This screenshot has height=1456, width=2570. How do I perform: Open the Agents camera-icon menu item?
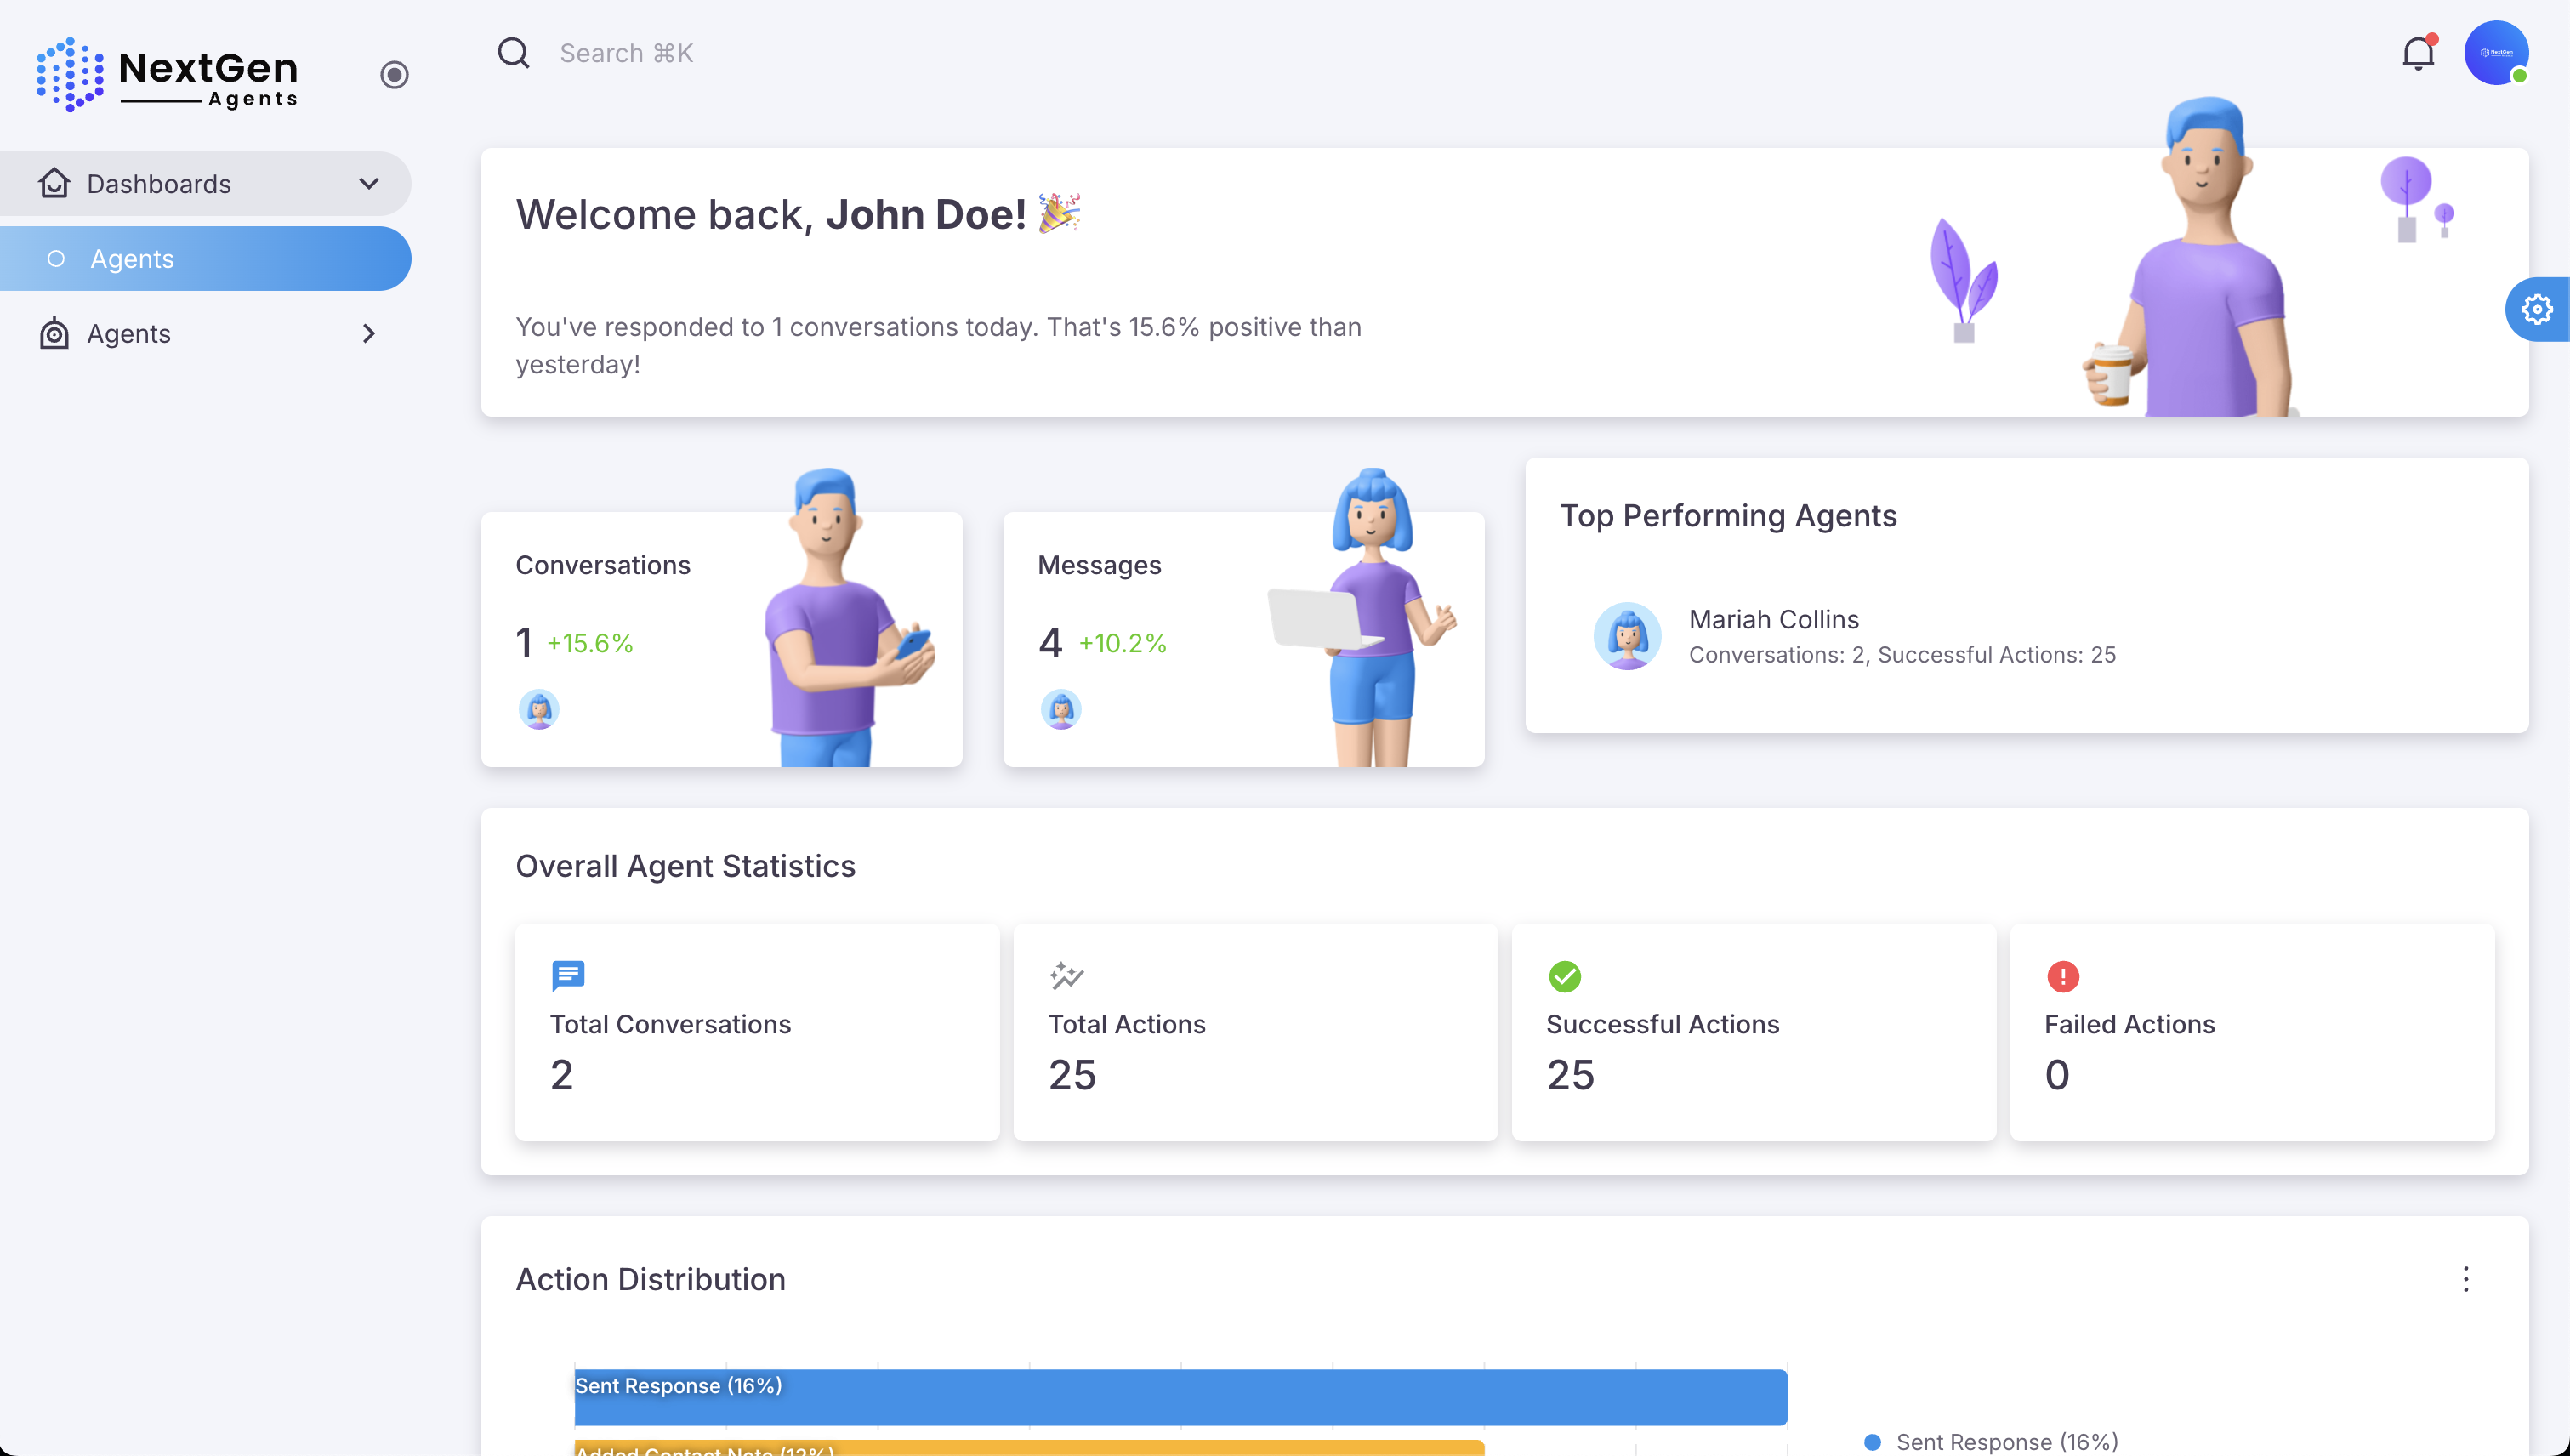pyautogui.click(x=128, y=334)
